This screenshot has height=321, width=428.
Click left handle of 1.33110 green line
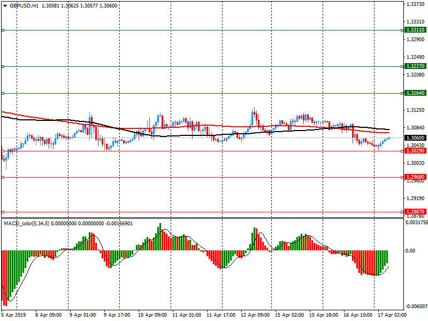(3, 30)
